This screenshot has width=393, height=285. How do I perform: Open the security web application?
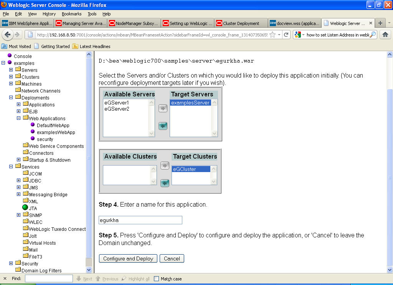(x=45, y=139)
